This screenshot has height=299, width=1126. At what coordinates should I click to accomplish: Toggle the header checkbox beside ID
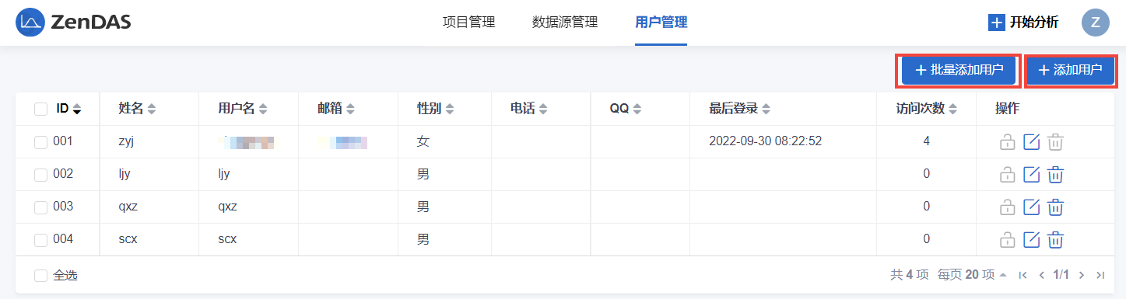click(x=40, y=110)
